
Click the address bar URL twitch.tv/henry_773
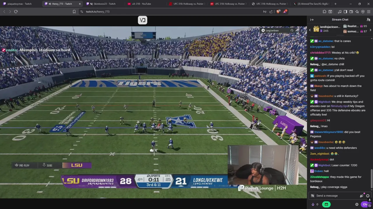tap(98, 12)
